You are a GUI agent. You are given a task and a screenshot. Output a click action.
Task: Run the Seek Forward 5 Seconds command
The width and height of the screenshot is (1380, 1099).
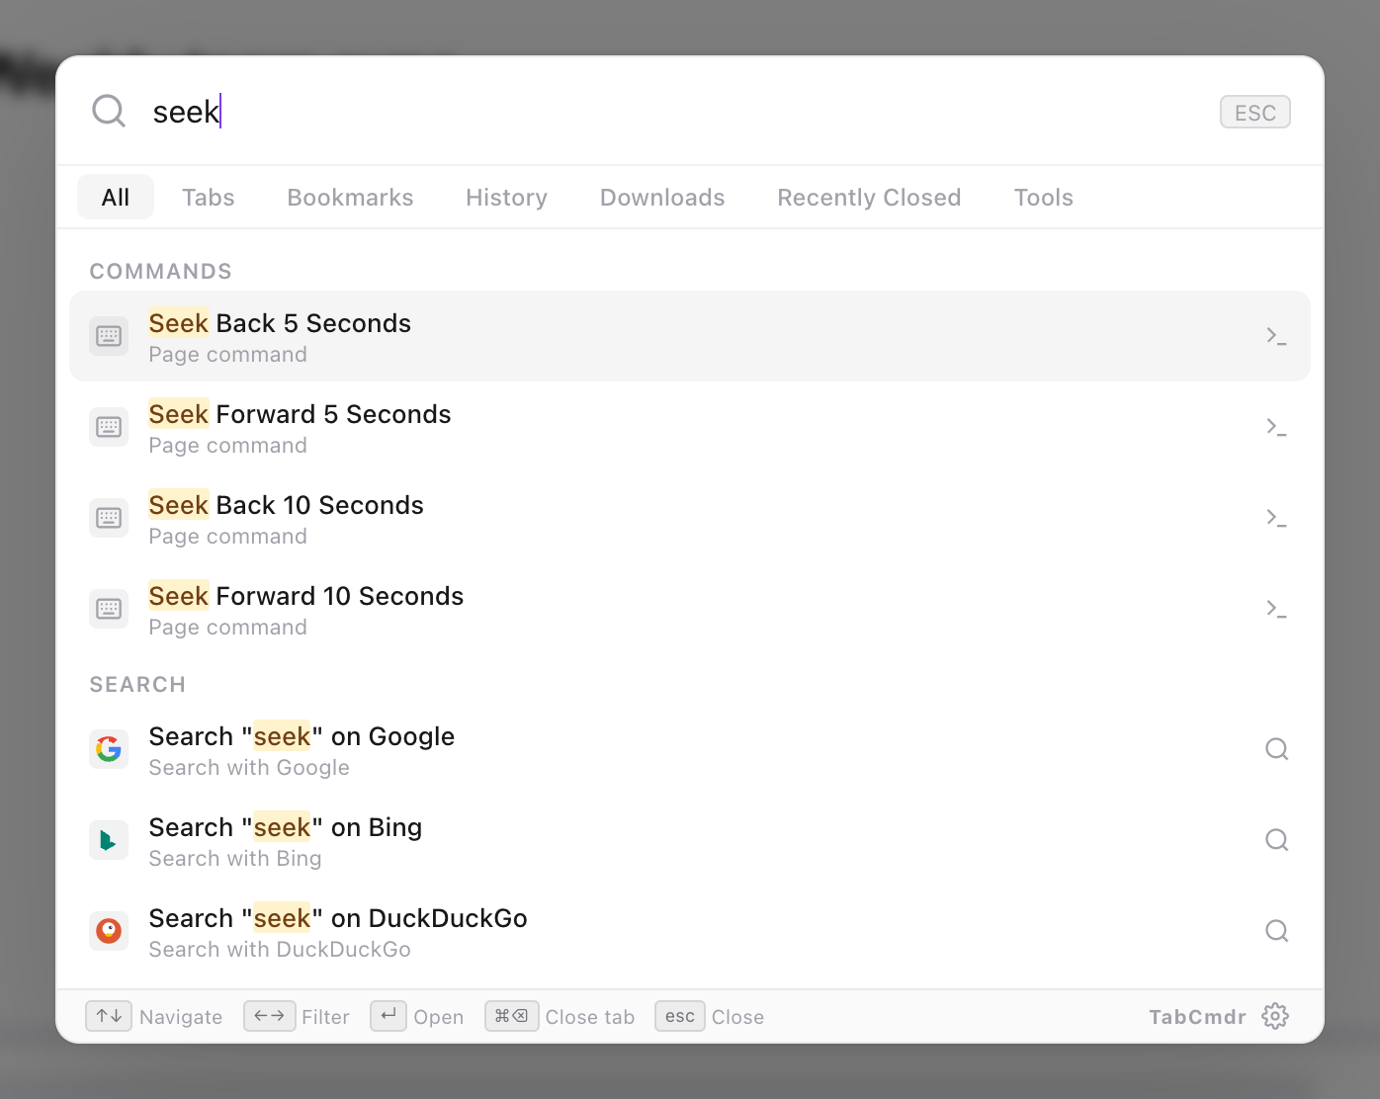coord(690,427)
